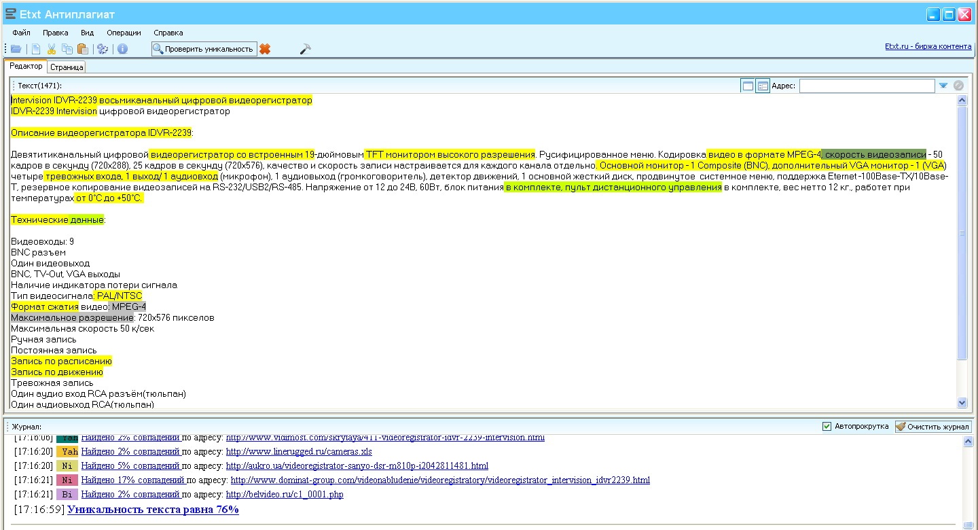Click into the Адрес input field
978x530 pixels.
(x=867, y=86)
